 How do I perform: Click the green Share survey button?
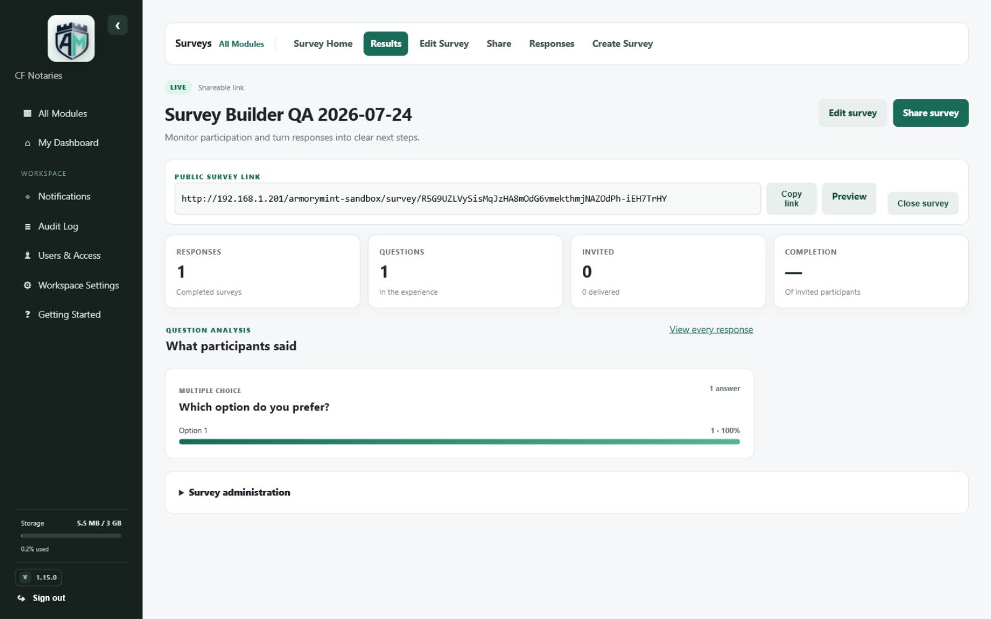[930, 113]
